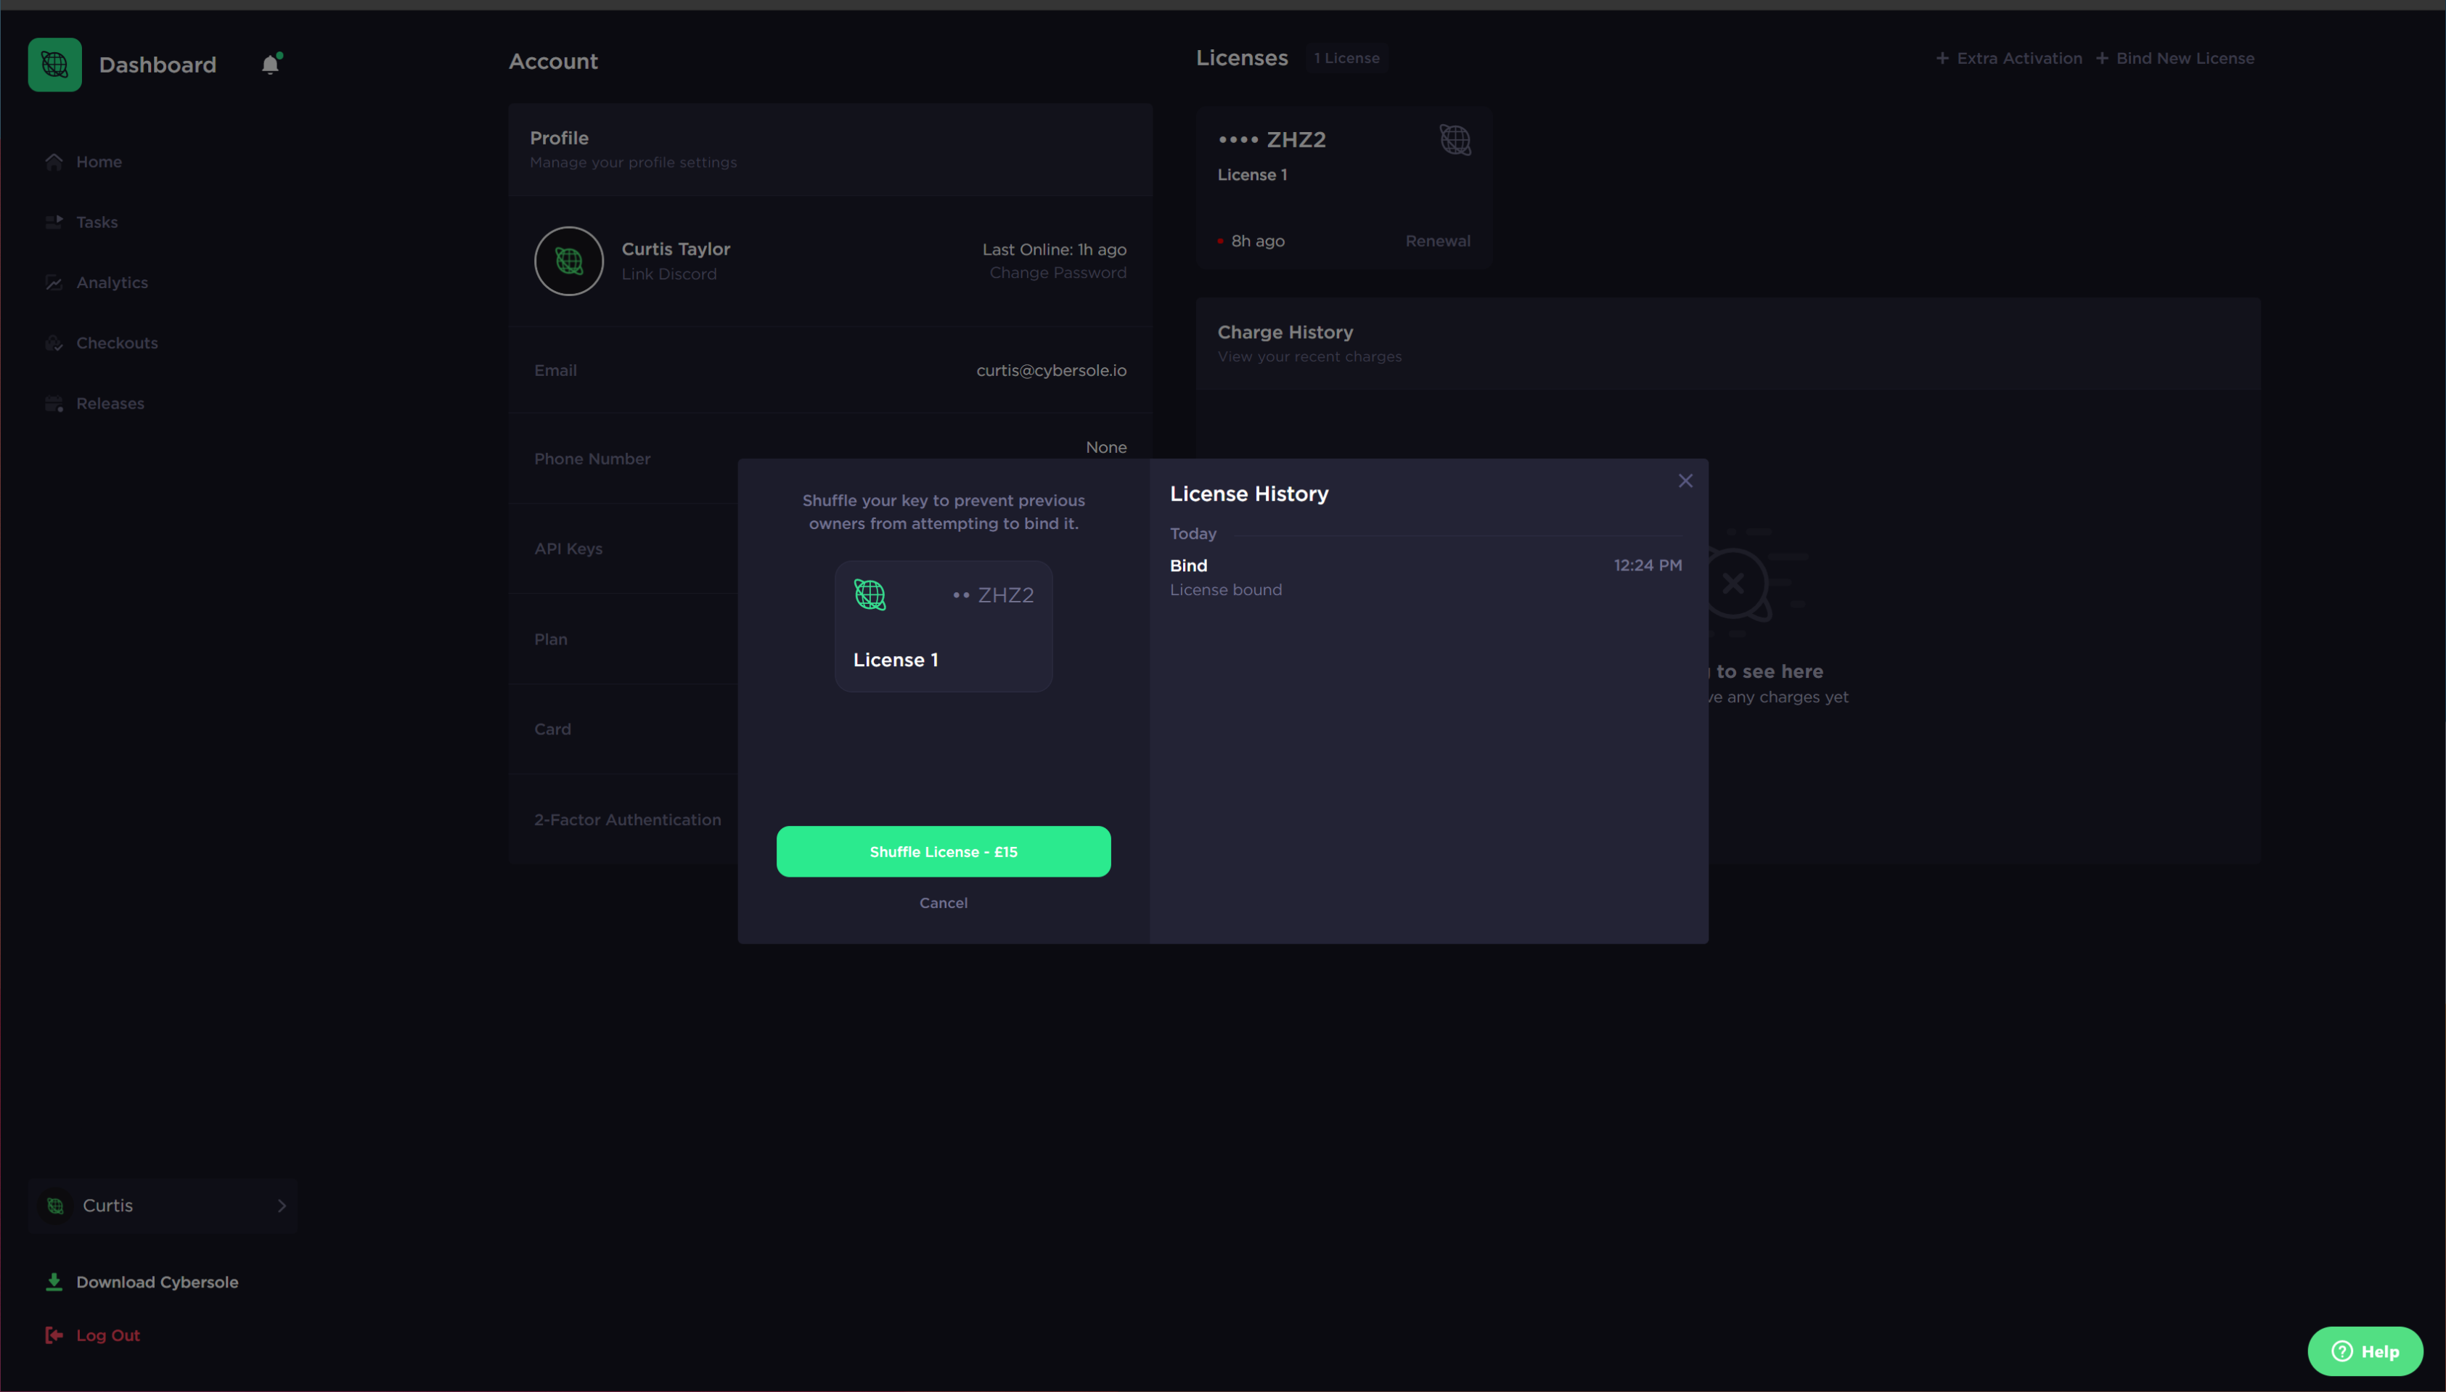Click the 'Today' date label in License History
Screen dimensions: 2446x1392
coord(1193,533)
